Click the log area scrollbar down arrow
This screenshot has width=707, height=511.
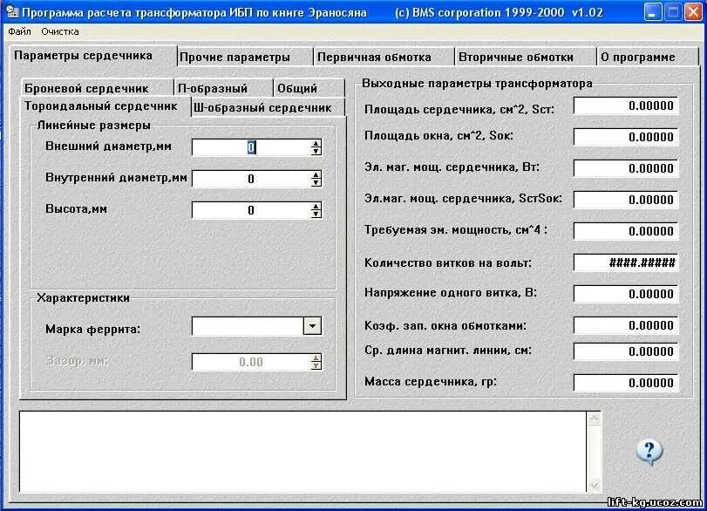click(594, 486)
